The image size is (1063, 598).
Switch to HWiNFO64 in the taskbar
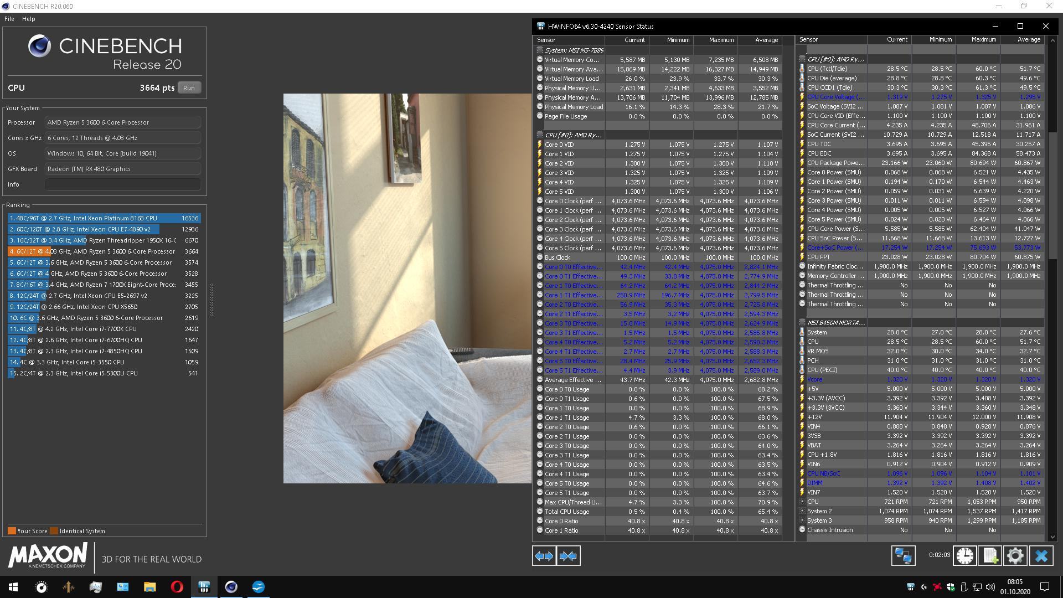tap(204, 587)
